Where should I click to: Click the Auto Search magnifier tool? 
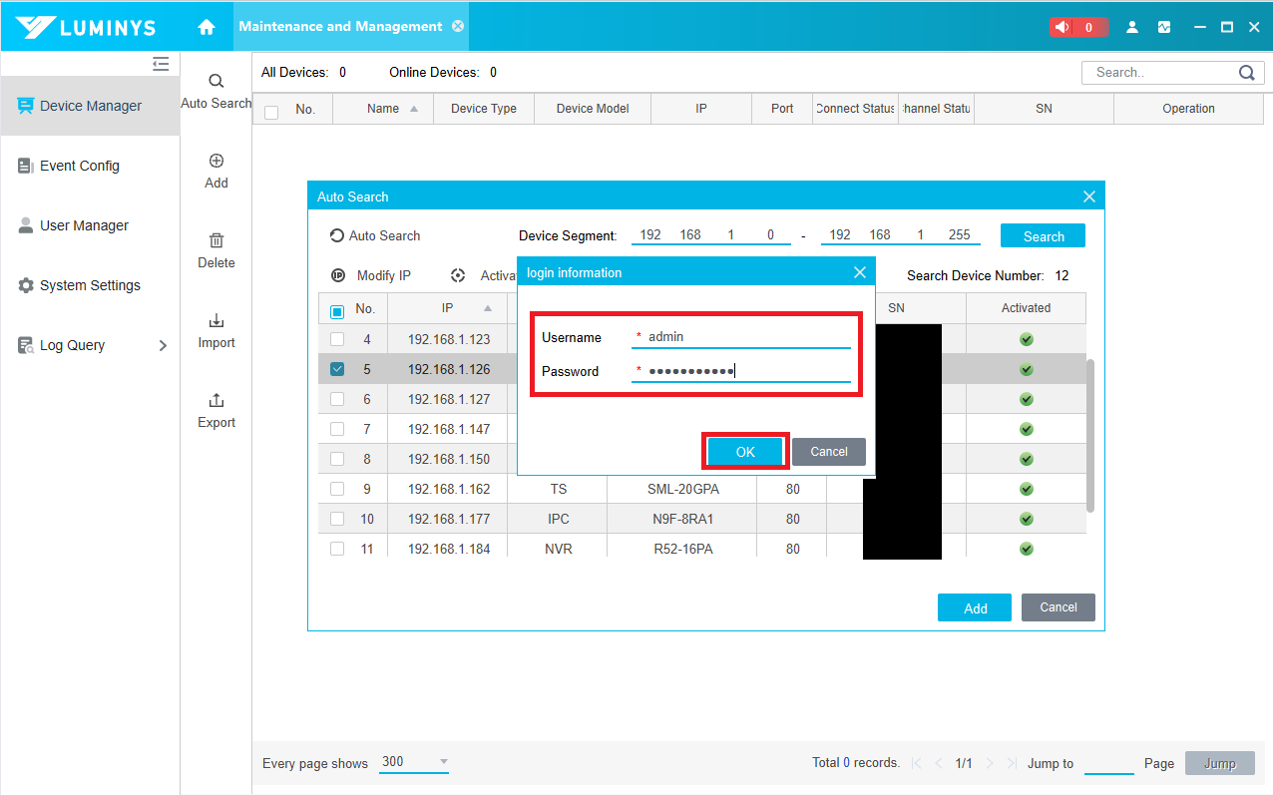pos(216,82)
